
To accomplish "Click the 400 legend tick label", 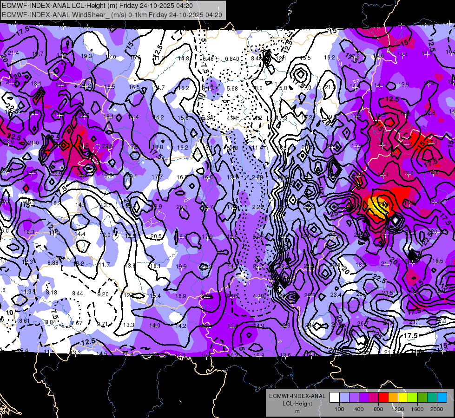I will 359,409.
